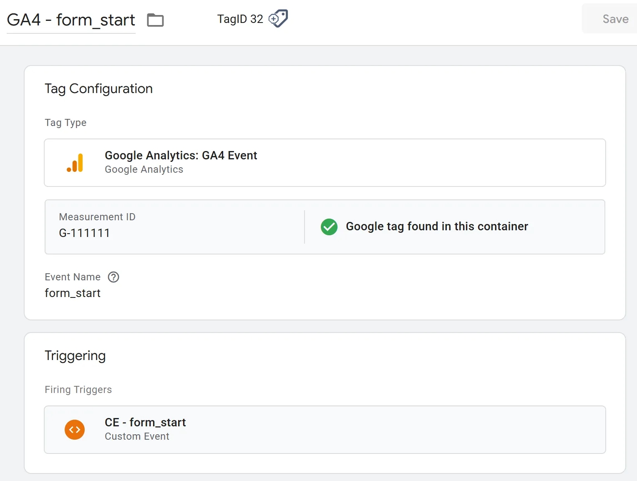Click the Tag Type label

point(65,123)
